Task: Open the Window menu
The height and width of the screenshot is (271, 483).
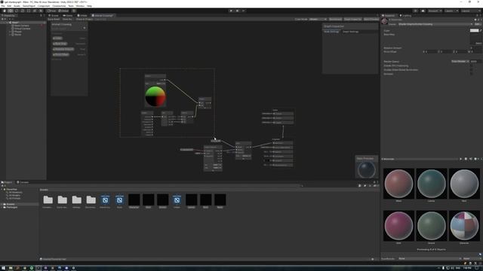Action: pyautogui.click(x=80, y=6)
